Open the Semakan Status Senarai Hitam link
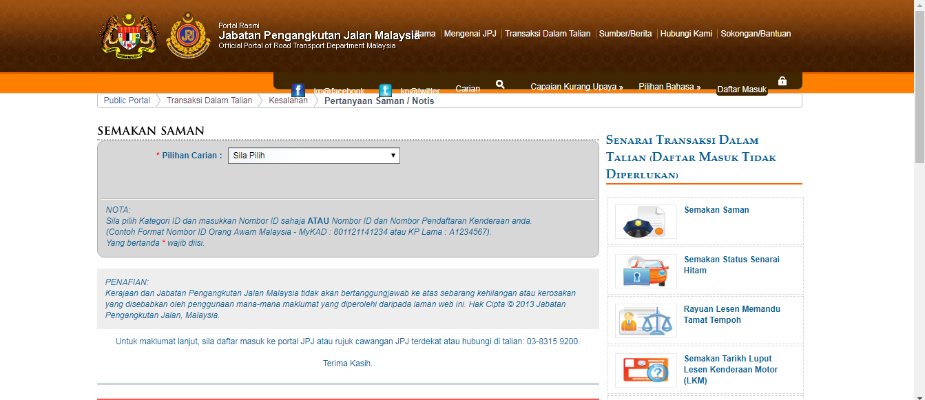This screenshot has height=400, width=925. pos(731,265)
